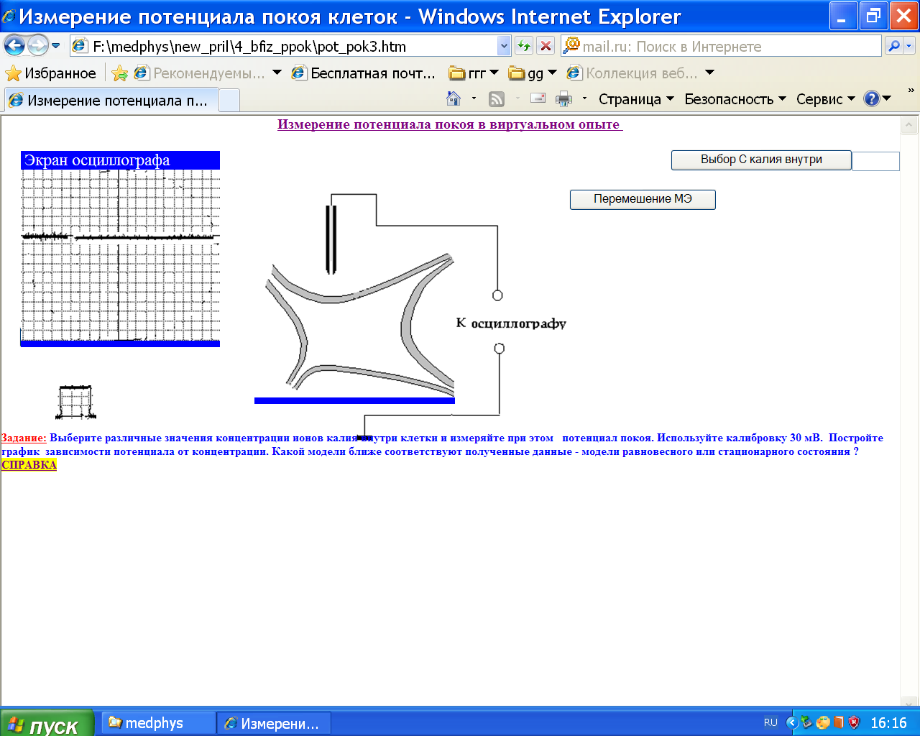
Task: Click the page heading Измерение потенциала покоя link
Action: tap(450, 124)
